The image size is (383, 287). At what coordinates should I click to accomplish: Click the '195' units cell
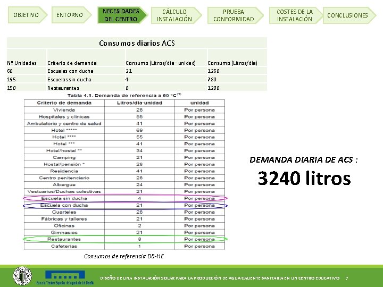tap(11, 80)
